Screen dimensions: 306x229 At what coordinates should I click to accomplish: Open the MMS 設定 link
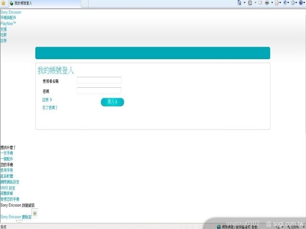tap(8, 188)
